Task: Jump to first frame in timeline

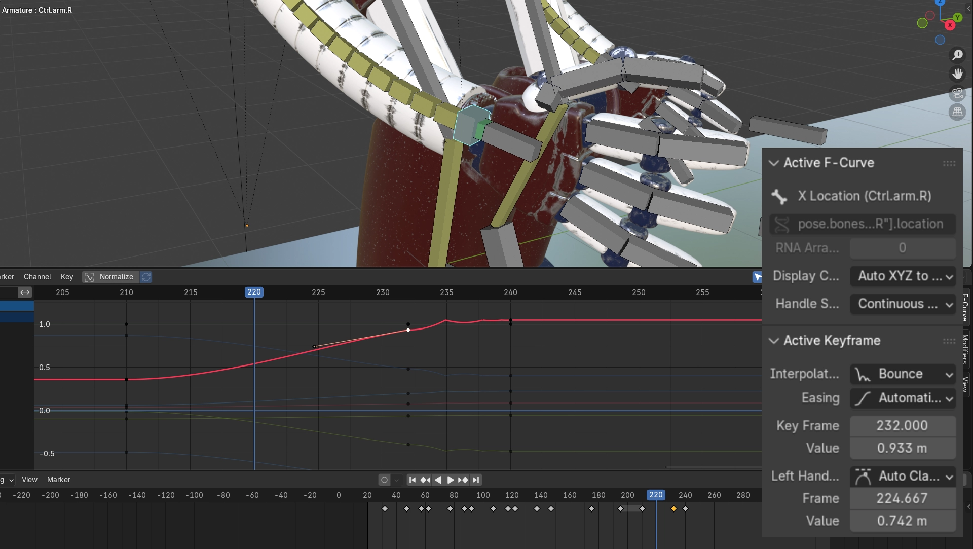Action: click(x=413, y=480)
